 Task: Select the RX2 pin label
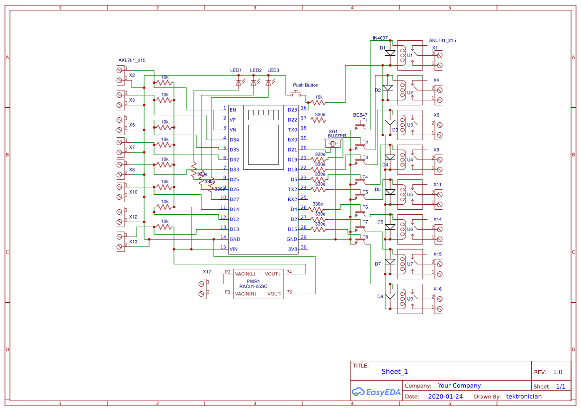point(293,199)
